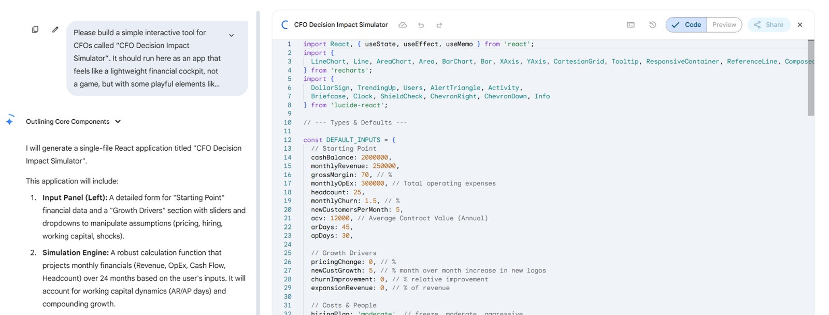Image resolution: width=829 pixels, height=315 pixels.
Task: Click the 'const DEFAULT_INPUTS' code line
Action: [350, 140]
